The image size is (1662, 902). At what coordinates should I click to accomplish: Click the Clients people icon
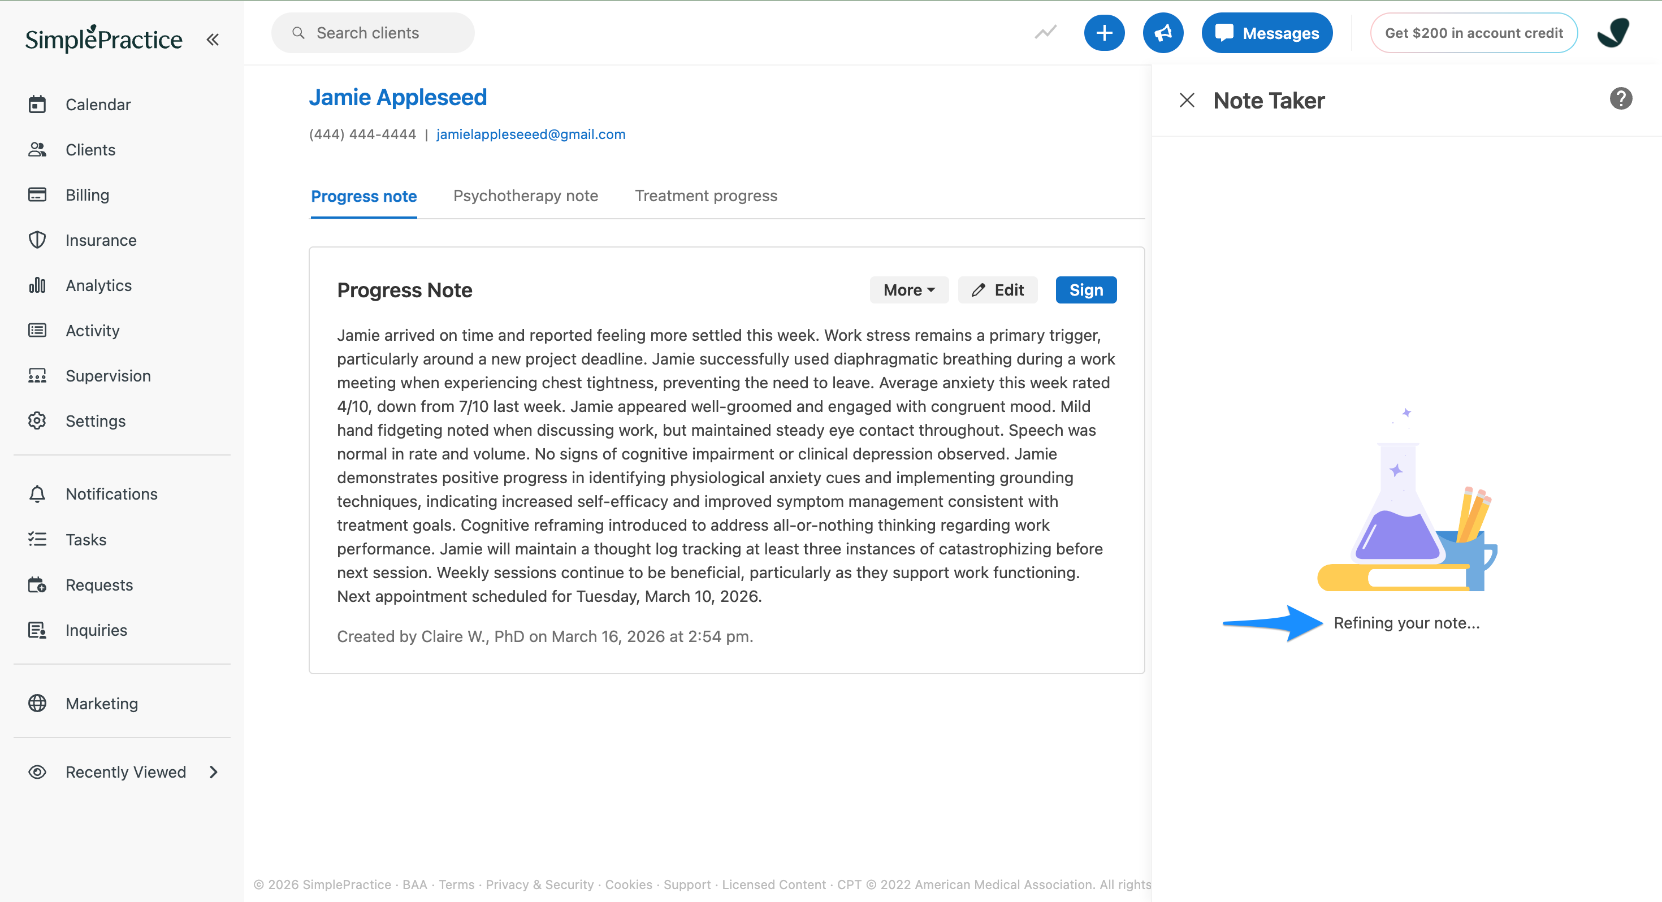pos(37,149)
